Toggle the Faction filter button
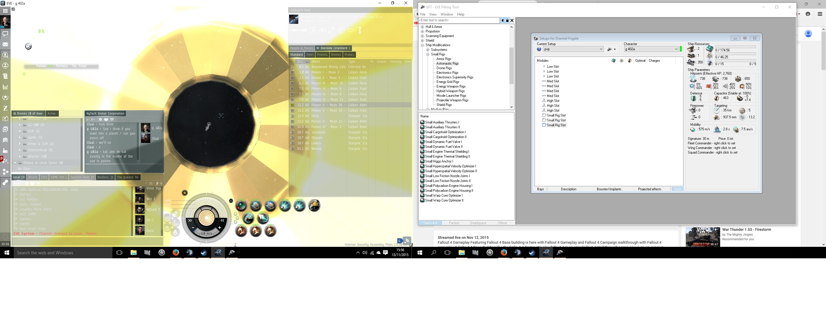The width and height of the screenshot is (826, 316). coord(454,223)
